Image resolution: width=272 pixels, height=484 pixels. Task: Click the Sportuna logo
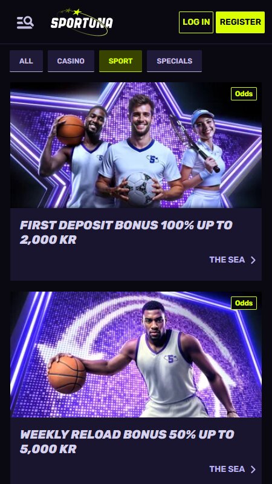pyautogui.click(x=82, y=22)
